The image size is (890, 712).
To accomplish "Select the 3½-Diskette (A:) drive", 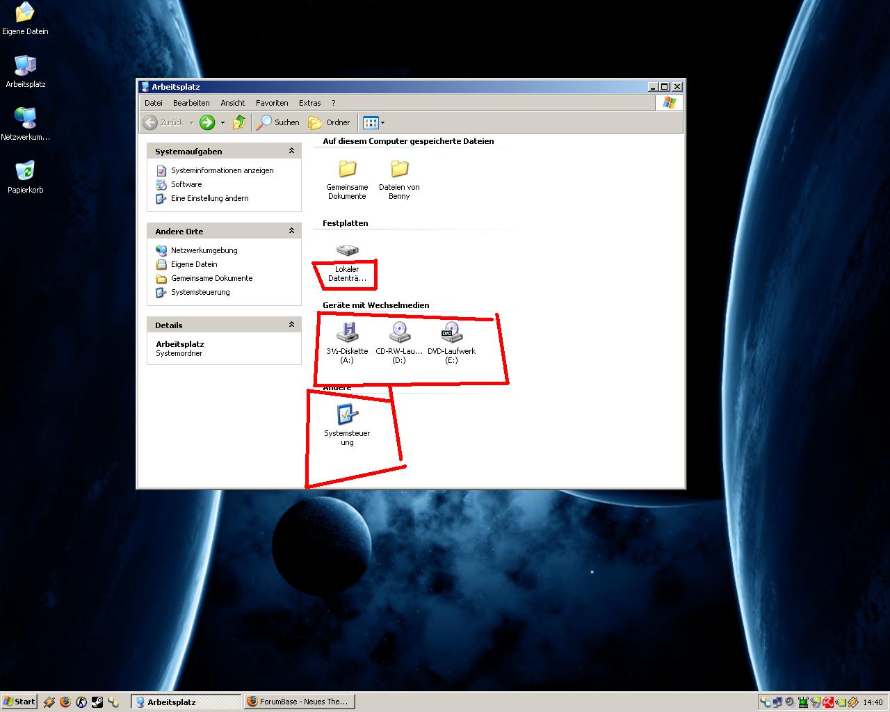I will coord(347,343).
